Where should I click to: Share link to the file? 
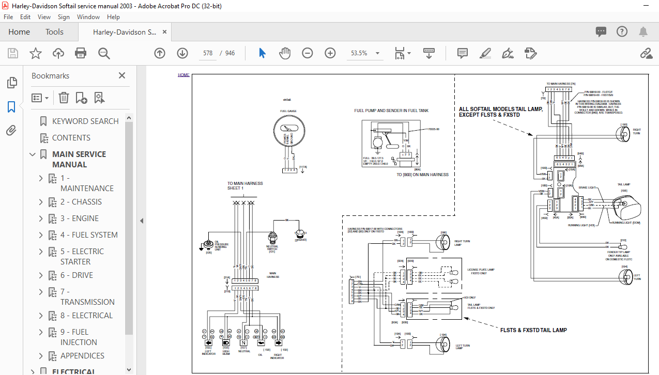click(645, 53)
